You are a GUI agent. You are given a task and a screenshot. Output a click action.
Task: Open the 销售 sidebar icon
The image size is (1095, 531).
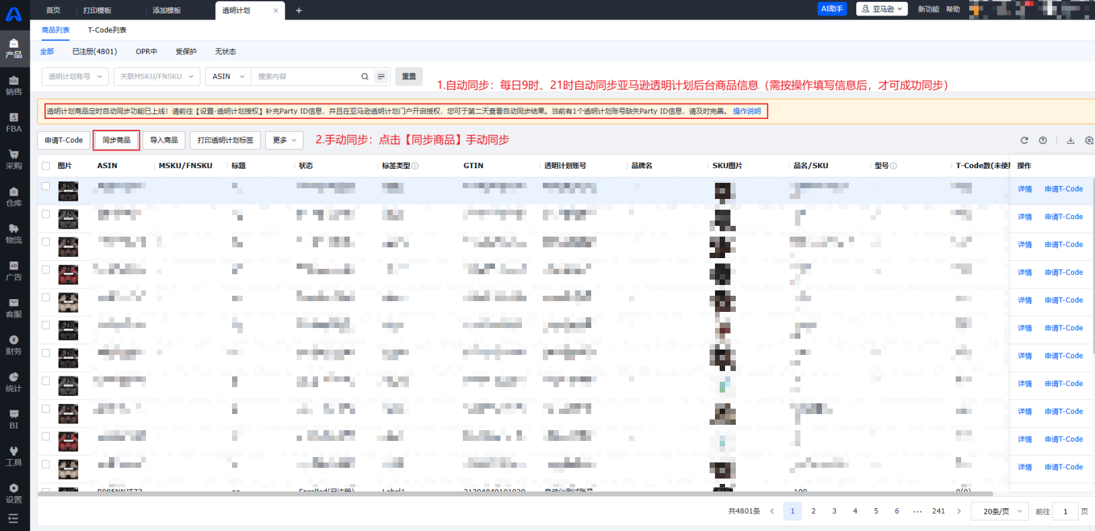(13, 85)
